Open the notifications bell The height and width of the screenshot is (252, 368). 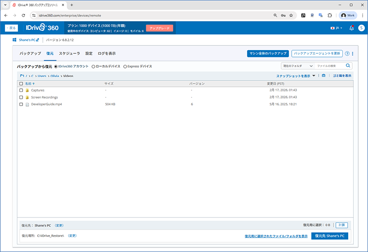(x=351, y=28)
